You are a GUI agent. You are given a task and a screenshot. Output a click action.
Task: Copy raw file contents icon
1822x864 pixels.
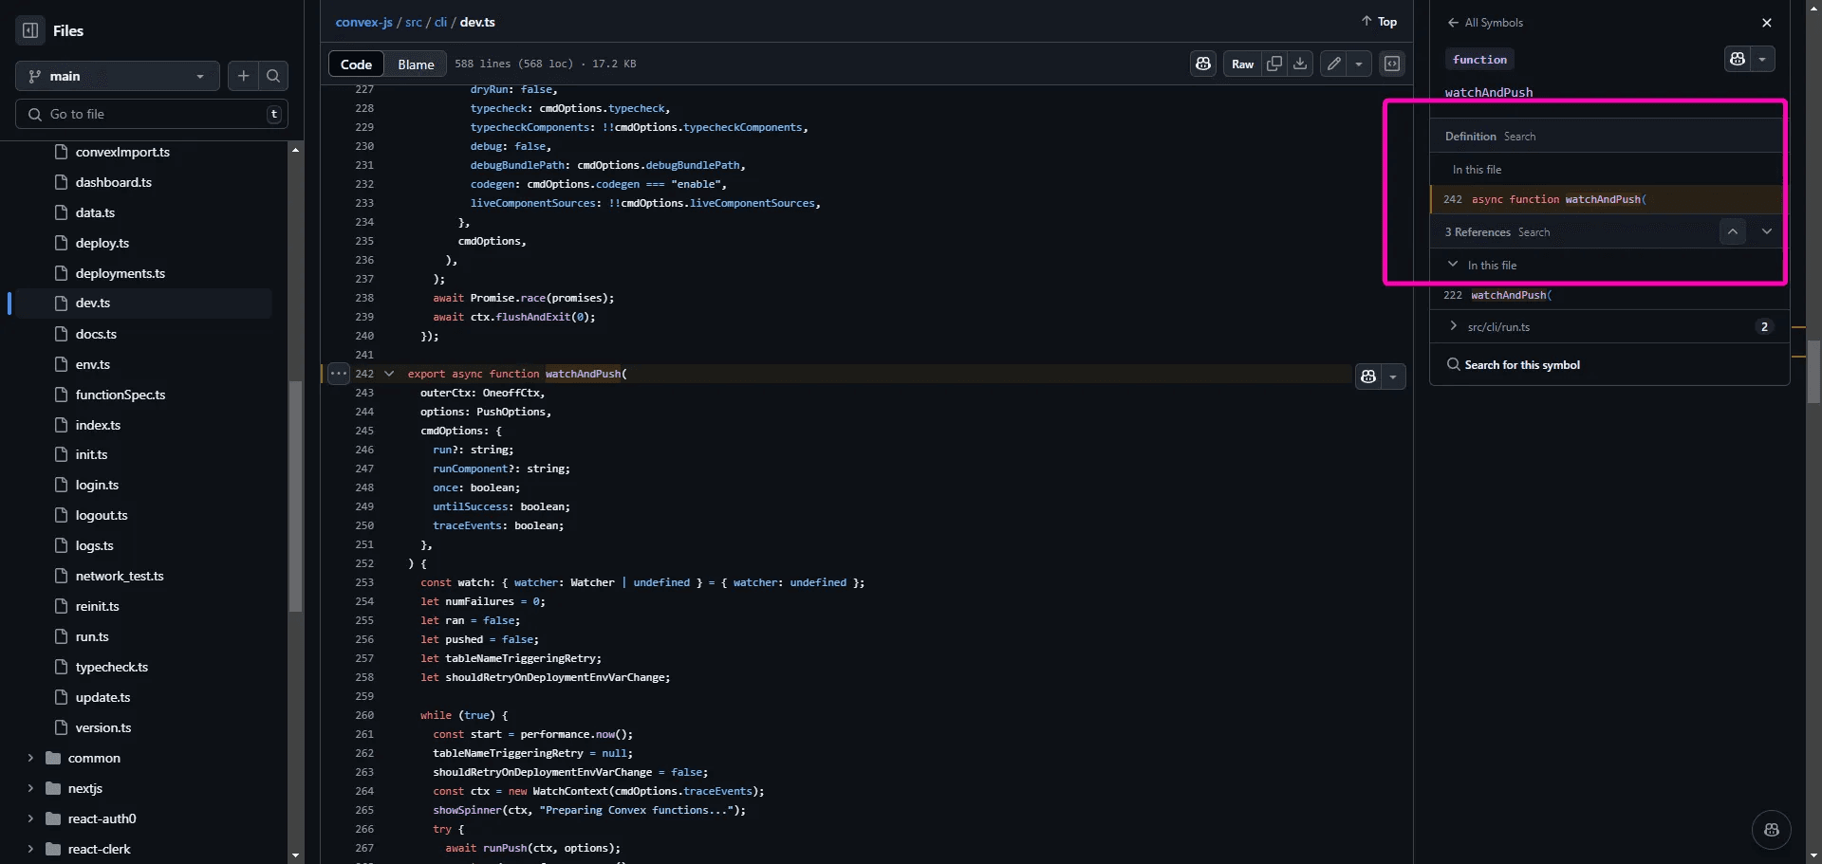coord(1274,64)
